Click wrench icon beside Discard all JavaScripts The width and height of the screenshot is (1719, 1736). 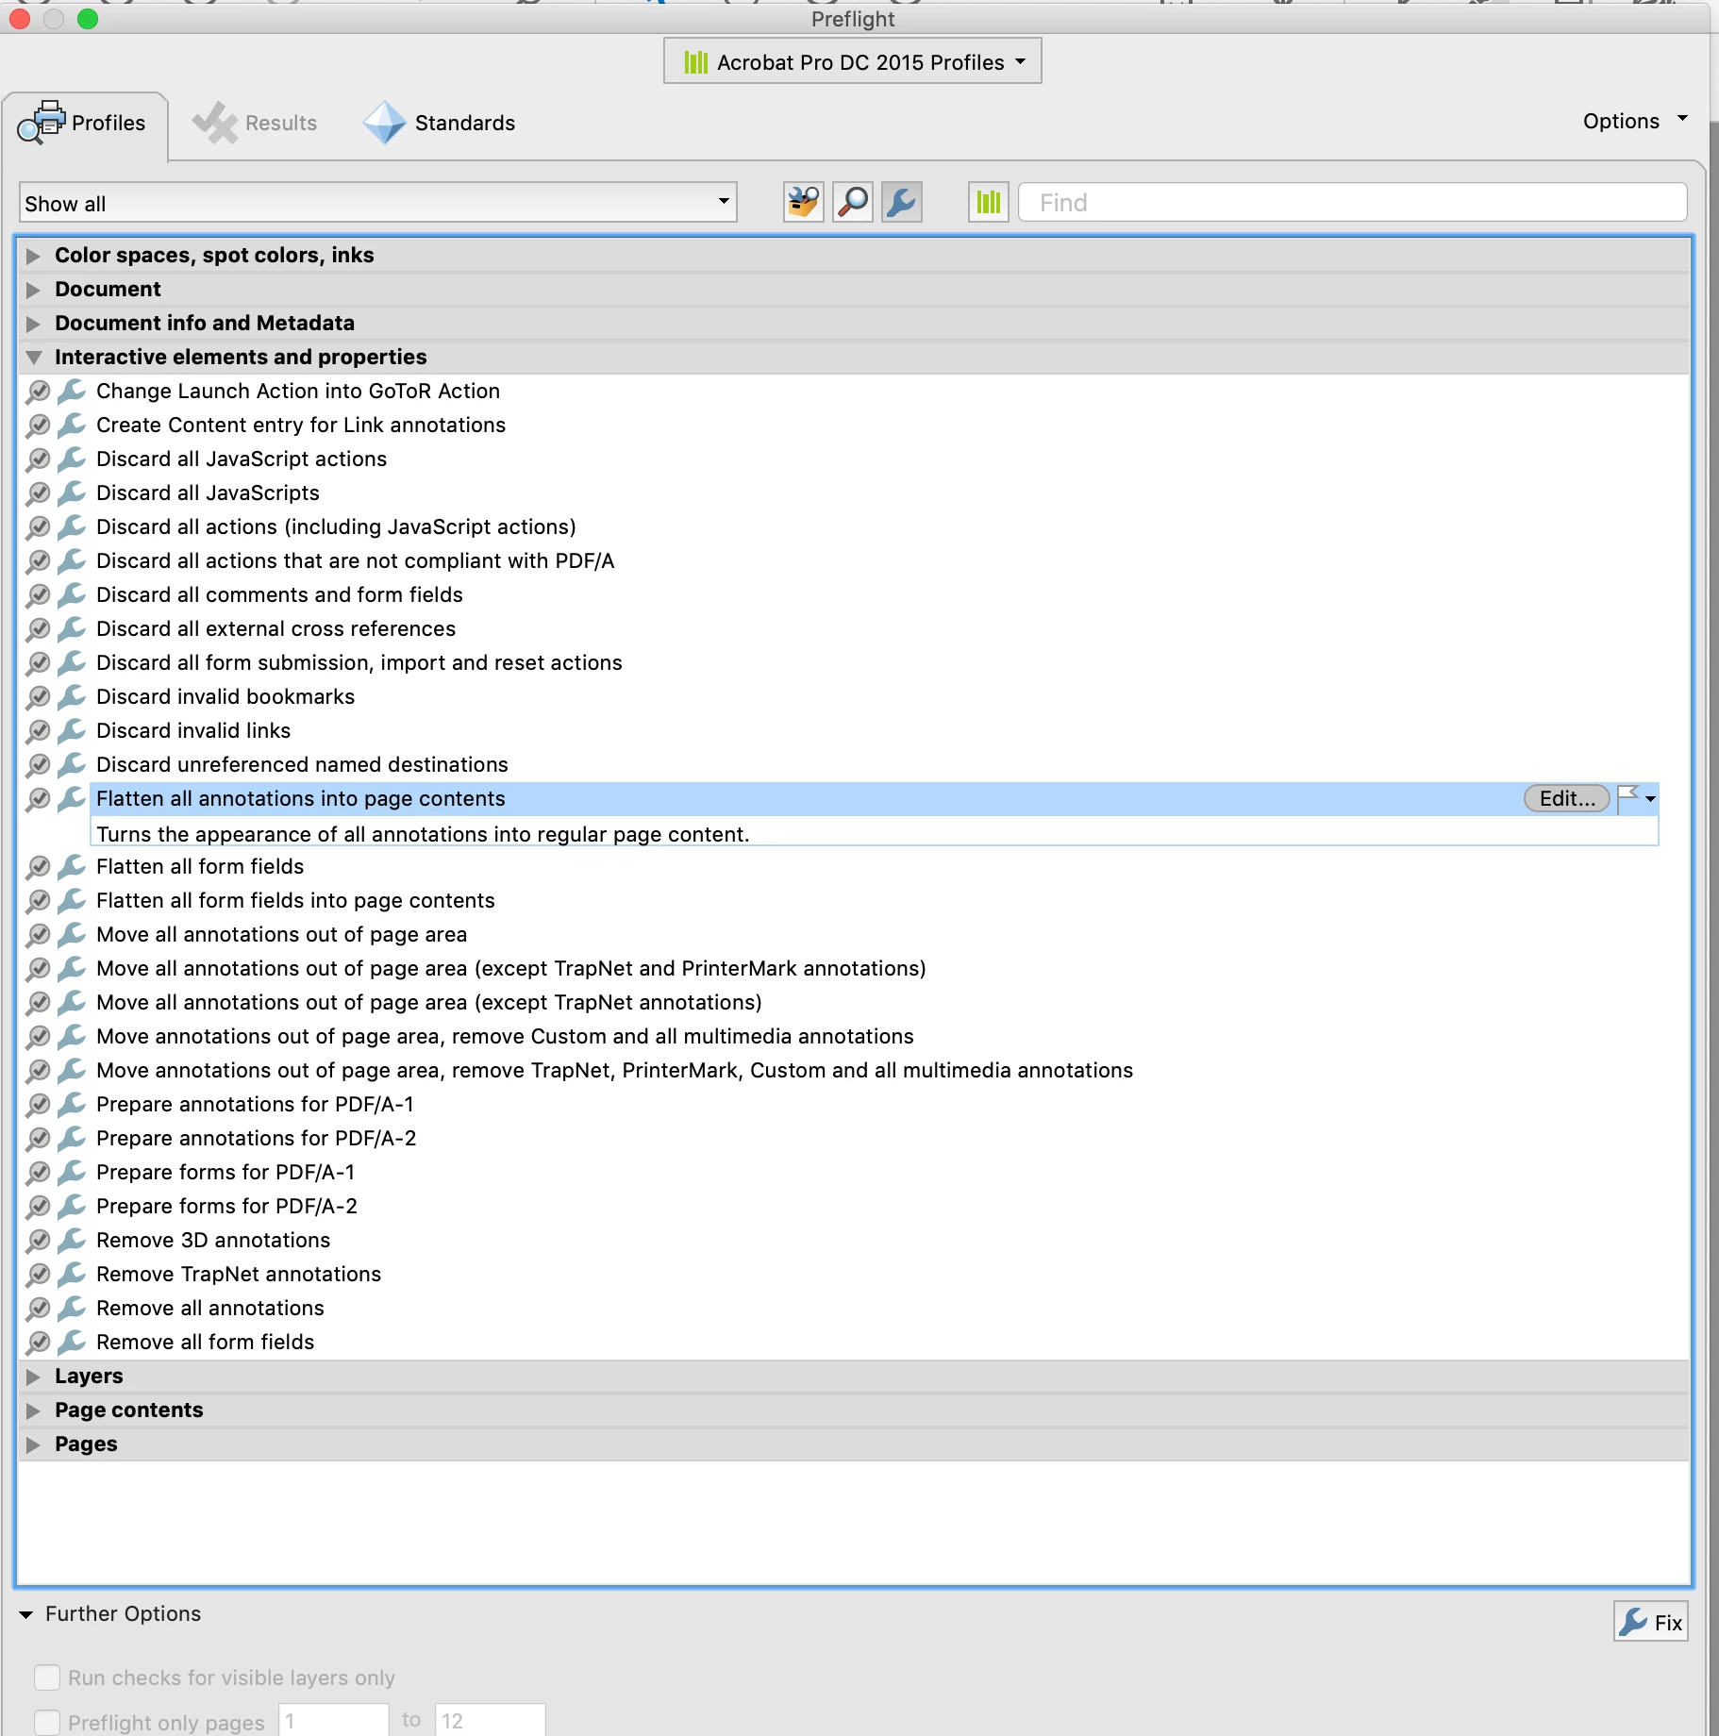pos(72,492)
